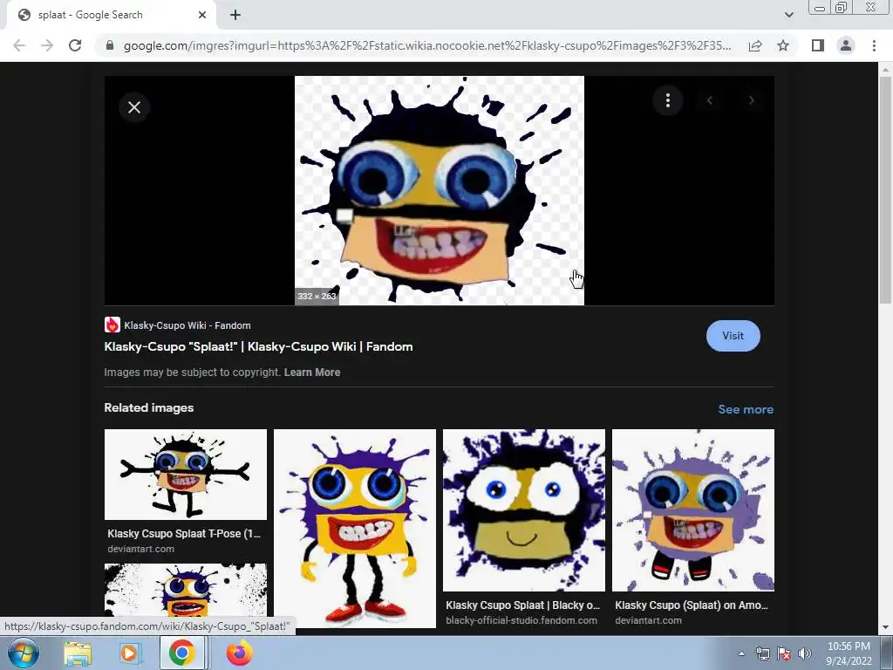Open the Learn More copyright link
This screenshot has height=670, width=893.
[x=312, y=372]
